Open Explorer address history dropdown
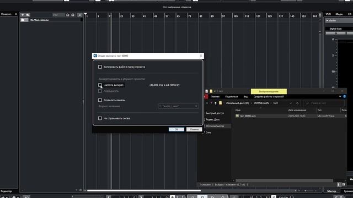 (291, 103)
